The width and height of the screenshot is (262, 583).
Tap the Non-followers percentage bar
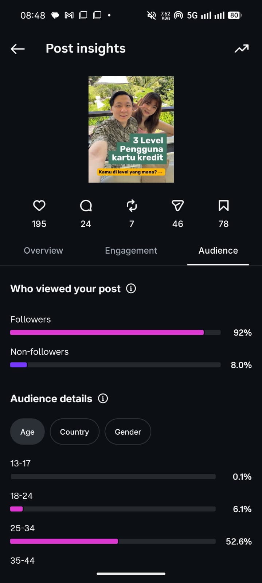pyautogui.click(x=116, y=365)
